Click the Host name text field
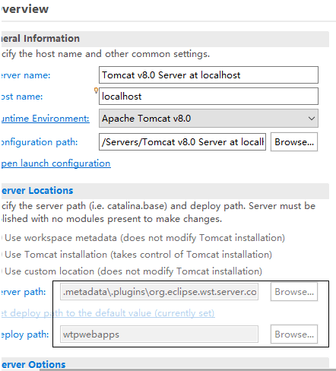336x371 pixels. pos(208,97)
